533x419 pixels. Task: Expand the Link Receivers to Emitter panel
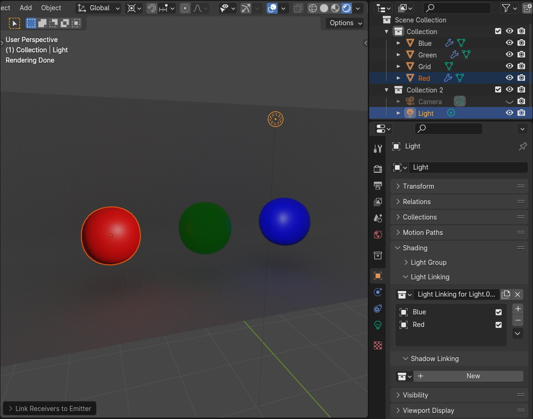pyautogui.click(x=50, y=409)
